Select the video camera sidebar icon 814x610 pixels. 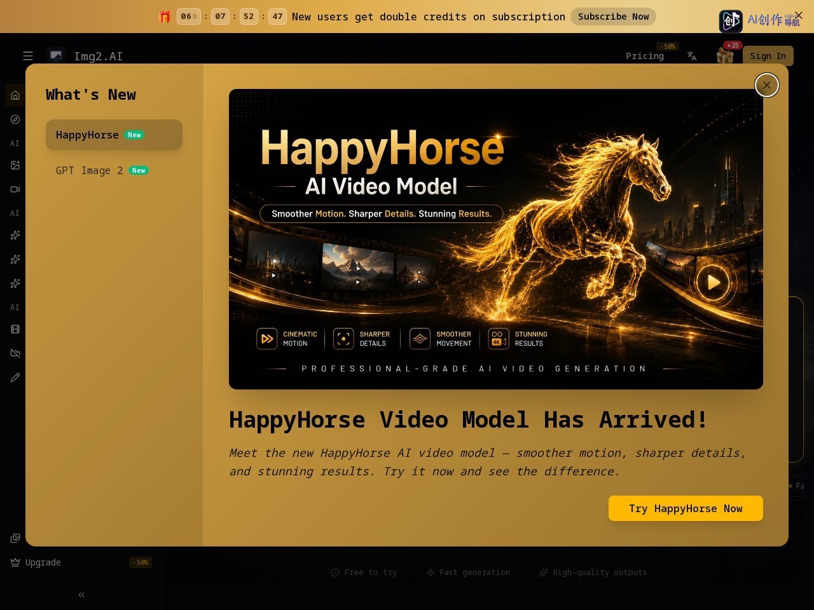pos(15,189)
